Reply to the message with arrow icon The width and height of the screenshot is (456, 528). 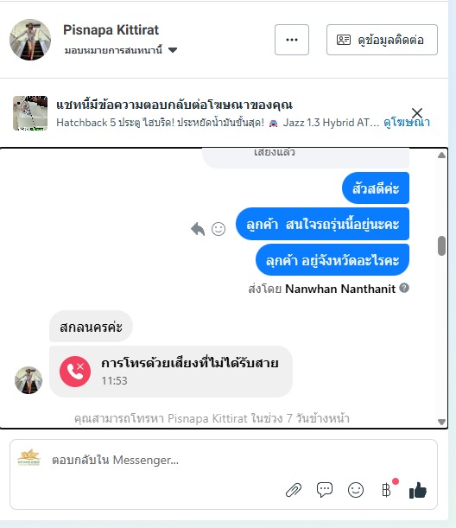click(198, 229)
